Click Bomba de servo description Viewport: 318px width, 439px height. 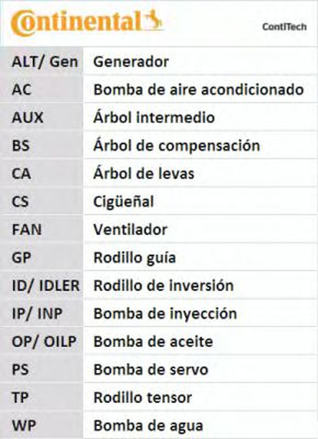coord(151,370)
